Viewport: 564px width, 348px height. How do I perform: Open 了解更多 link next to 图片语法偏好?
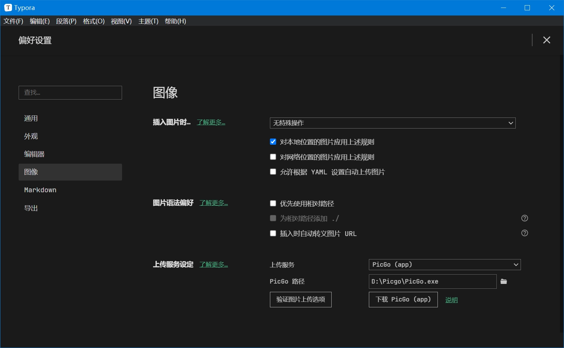pyautogui.click(x=214, y=203)
